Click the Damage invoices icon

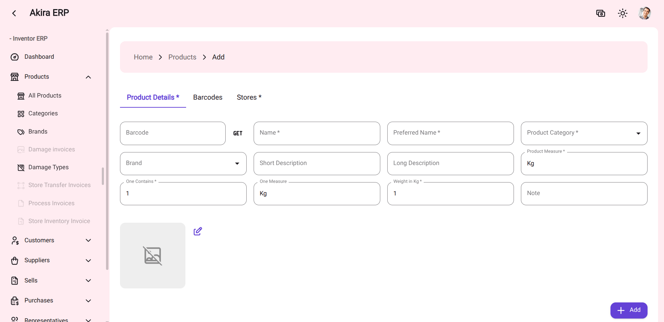(x=21, y=150)
